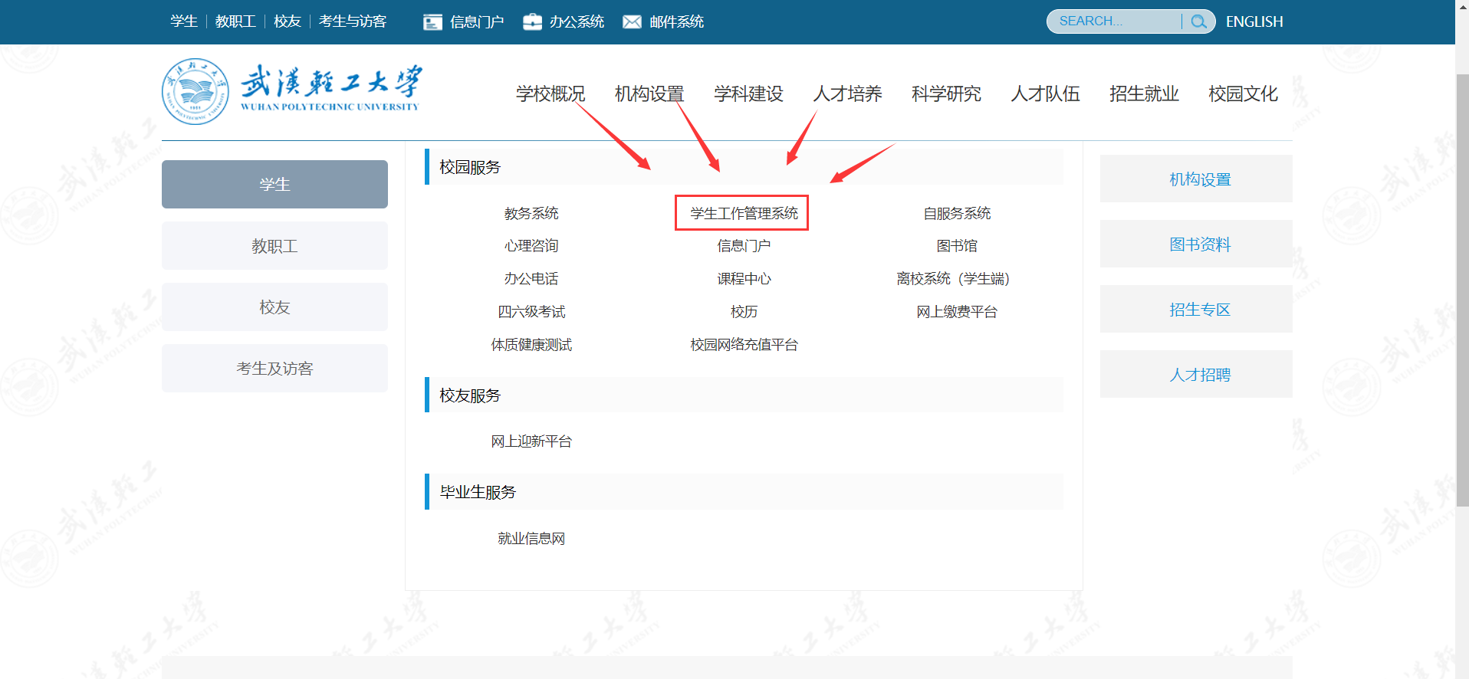1469x679 pixels.
Task: Click the 办公系统 briefcase icon
Action: pyautogui.click(x=532, y=22)
